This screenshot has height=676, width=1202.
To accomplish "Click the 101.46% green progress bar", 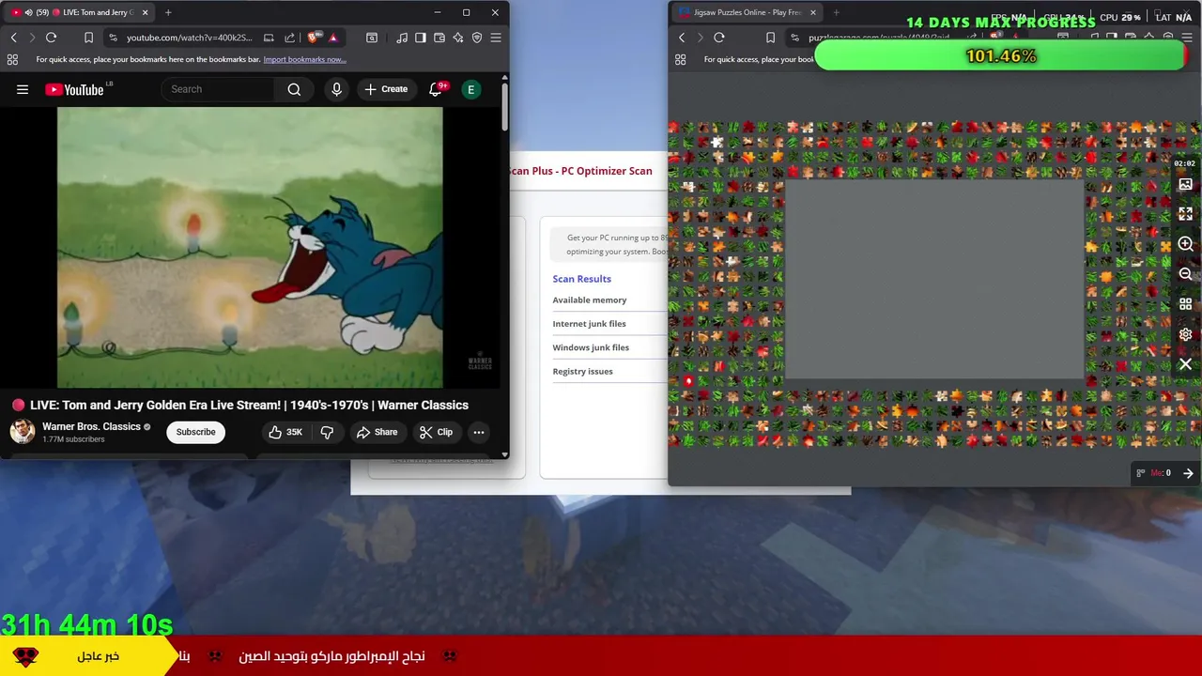I will click(x=1001, y=56).
